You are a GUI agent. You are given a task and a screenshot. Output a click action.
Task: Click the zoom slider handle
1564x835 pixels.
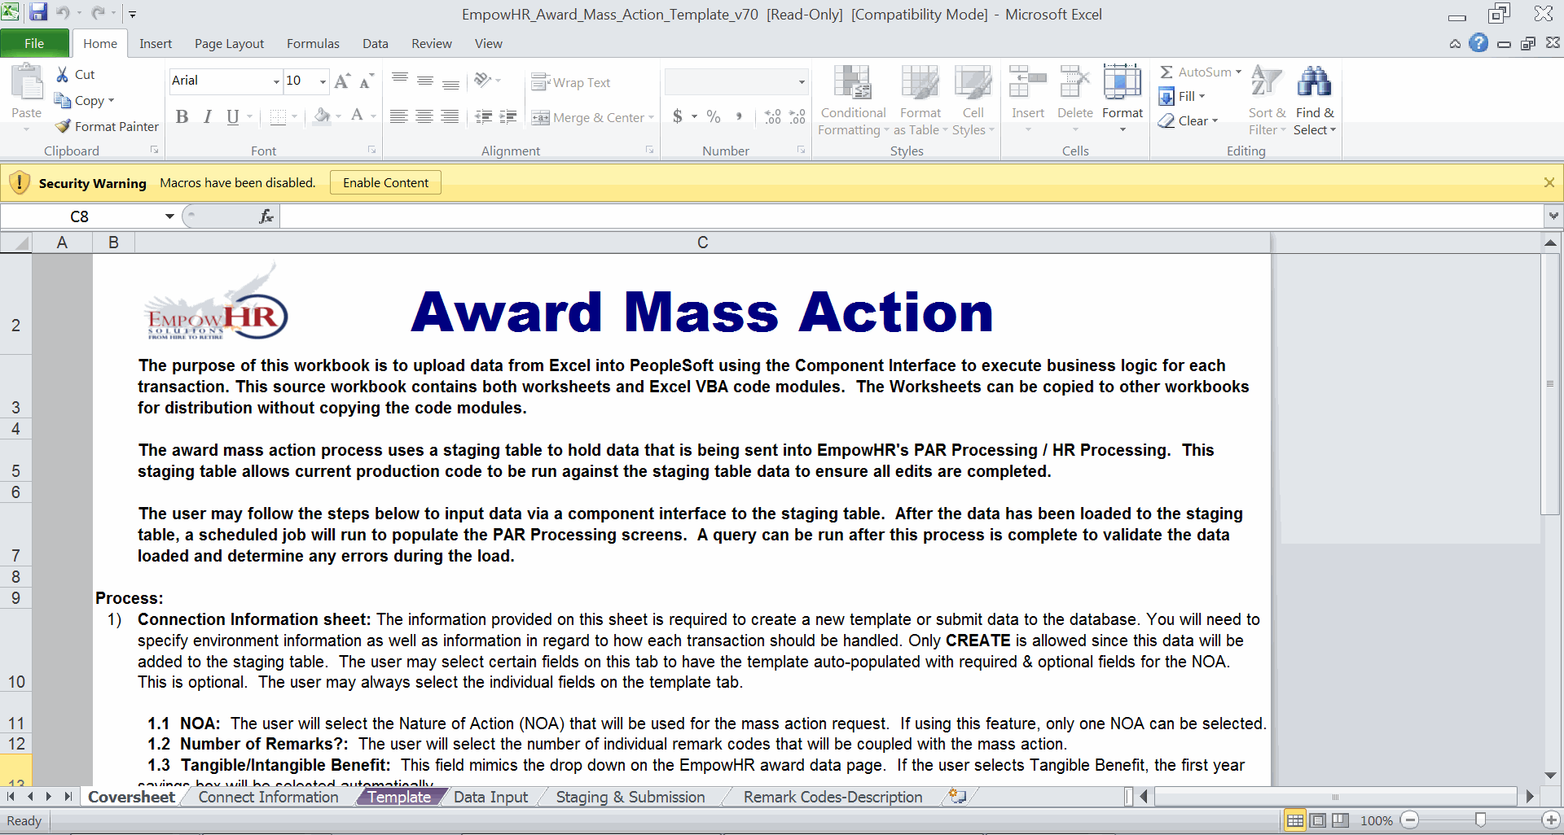[1480, 820]
